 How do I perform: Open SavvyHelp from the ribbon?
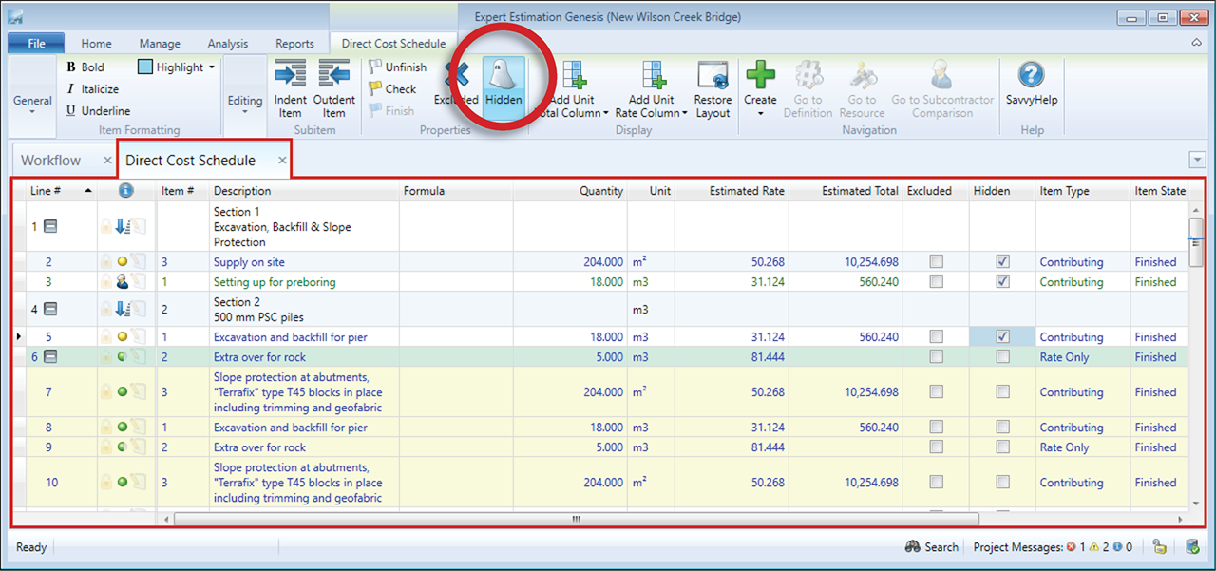(x=1031, y=76)
